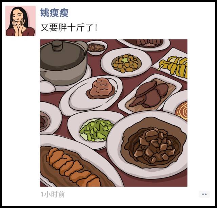217x208 pixels.
Task: Open the avatar of 姚瘦瘦
Action: pyautogui.click(x=20, y=21)
